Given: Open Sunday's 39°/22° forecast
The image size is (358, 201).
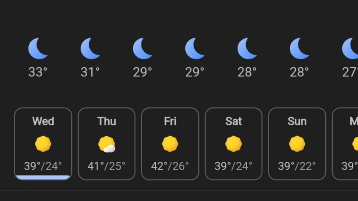Looking at the screenshot, I should pyautogui.click(x=297, y=166).
